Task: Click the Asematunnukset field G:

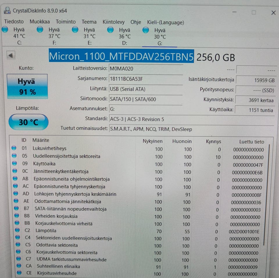Action: click(146, 109)
